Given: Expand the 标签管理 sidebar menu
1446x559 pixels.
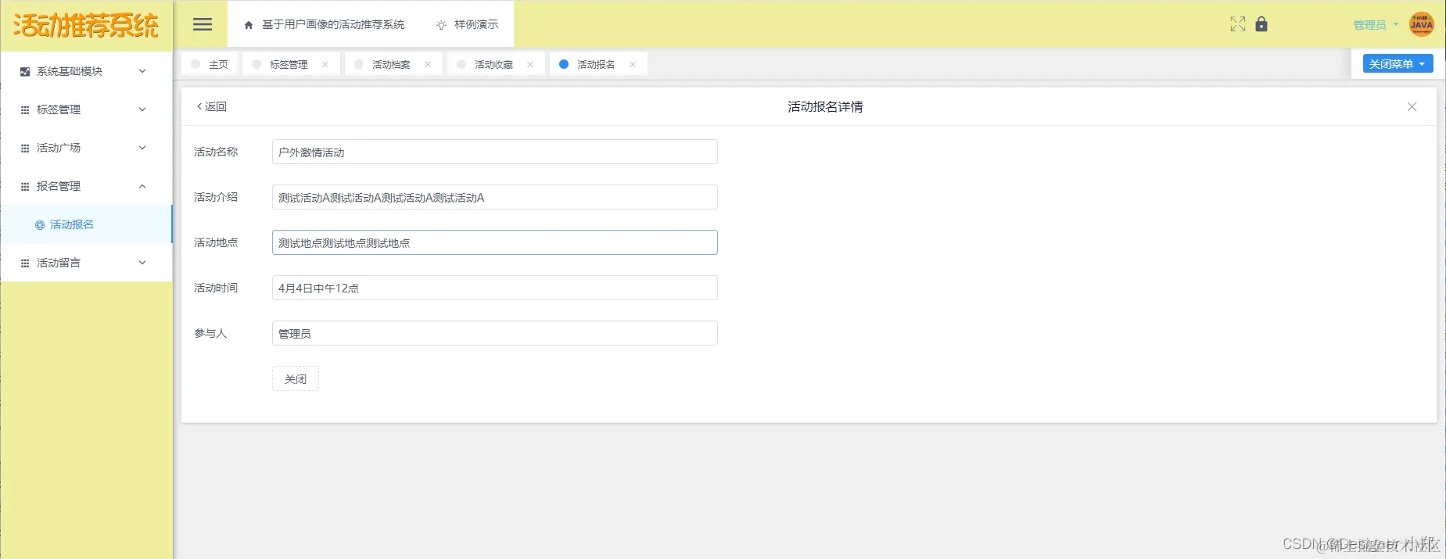Looking at the screenshot, I should (86, 109).
